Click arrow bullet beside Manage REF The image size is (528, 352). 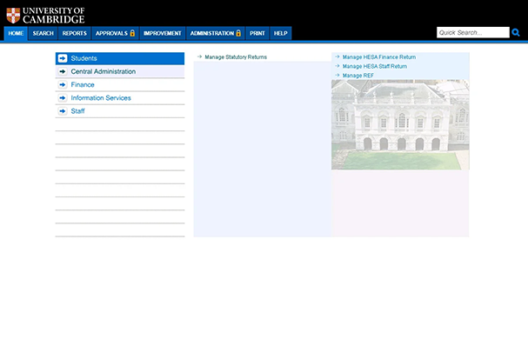coord(338,75)
